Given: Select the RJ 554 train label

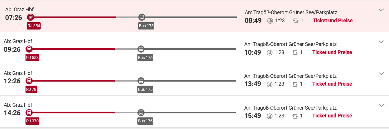Looking at the screenshot, I should [34, 26].
